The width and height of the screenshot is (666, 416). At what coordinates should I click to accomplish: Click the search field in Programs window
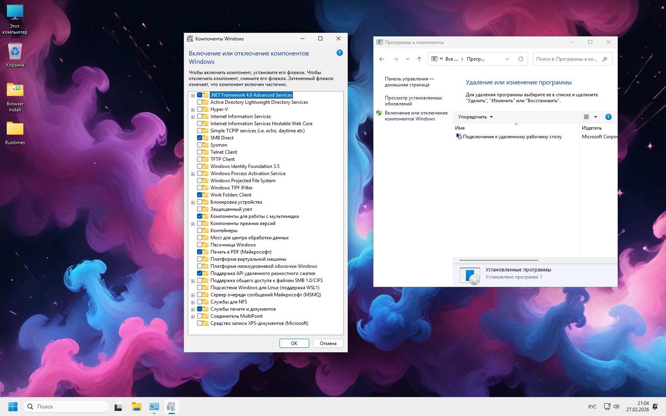click(x=567, y=59)
